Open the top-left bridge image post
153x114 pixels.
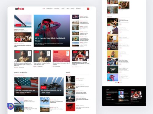pyautogui.click(x=23, y=21)
